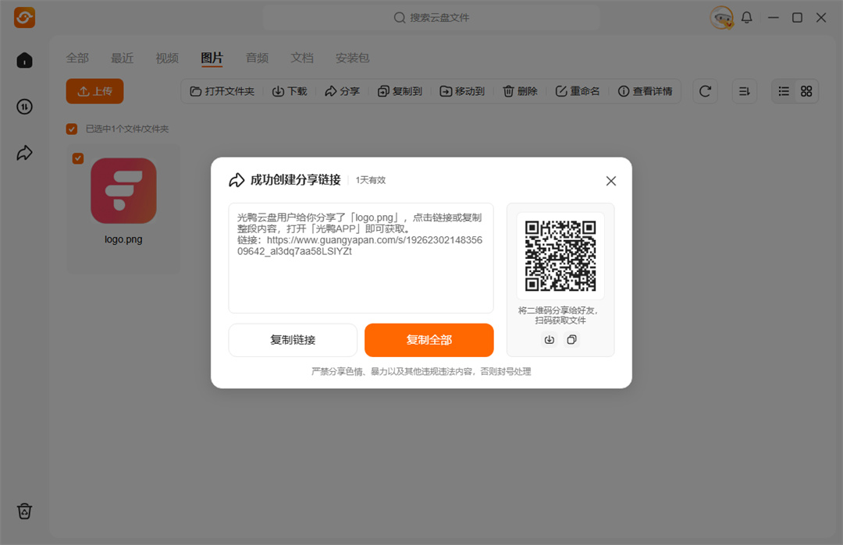Close the share link dialog
This screenshot has width=843, height=545.
pyautogui.click(x=610, y=181)
